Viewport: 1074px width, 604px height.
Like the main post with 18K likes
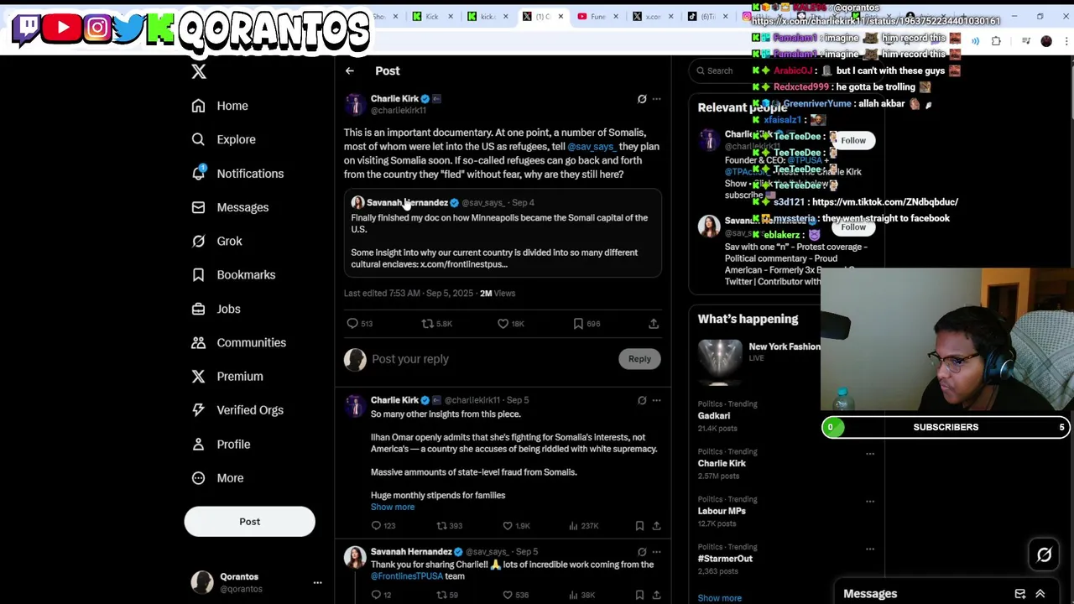[503, 323]
